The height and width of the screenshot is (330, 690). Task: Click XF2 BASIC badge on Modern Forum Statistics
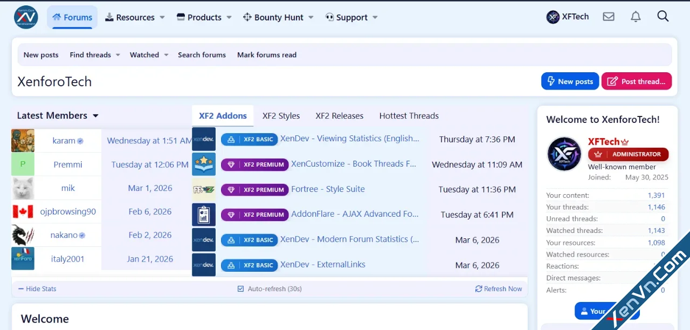[249, 240]
